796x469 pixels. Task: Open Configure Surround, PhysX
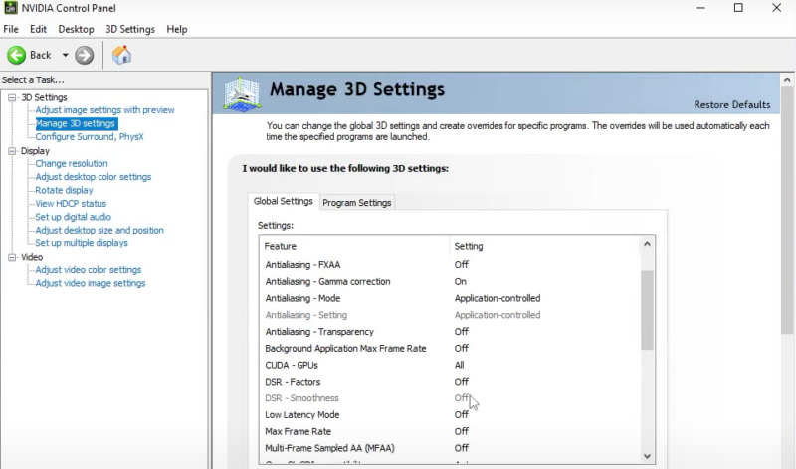click(90, 137)
